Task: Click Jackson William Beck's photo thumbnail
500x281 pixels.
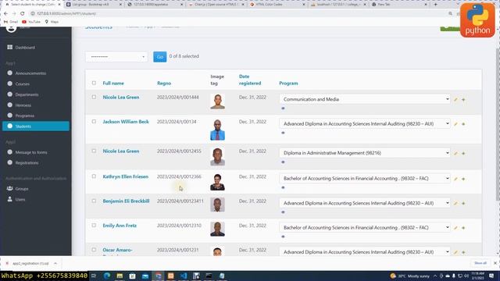Action: click(217, 130)
